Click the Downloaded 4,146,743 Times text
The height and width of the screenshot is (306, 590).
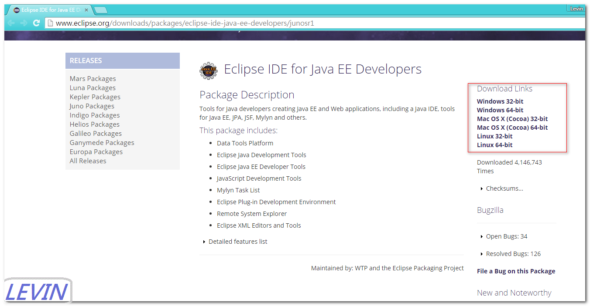pyautogui.click(x=509, y=167)
